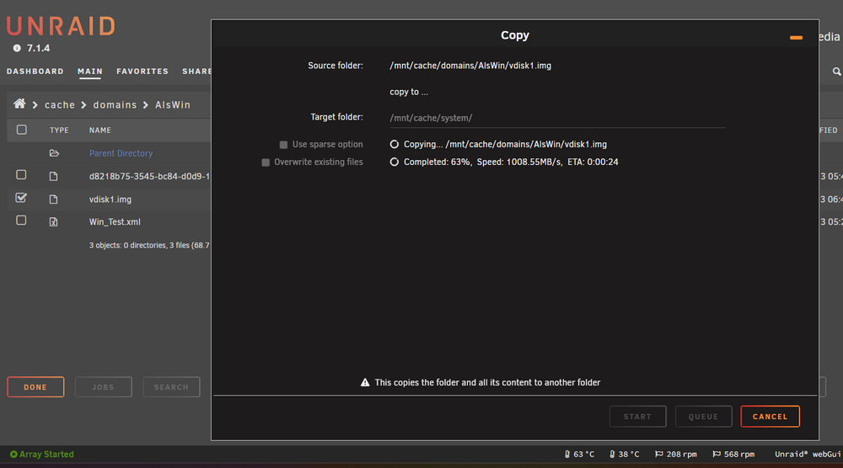Click the Unraid webGui footer text

[808, 454]
